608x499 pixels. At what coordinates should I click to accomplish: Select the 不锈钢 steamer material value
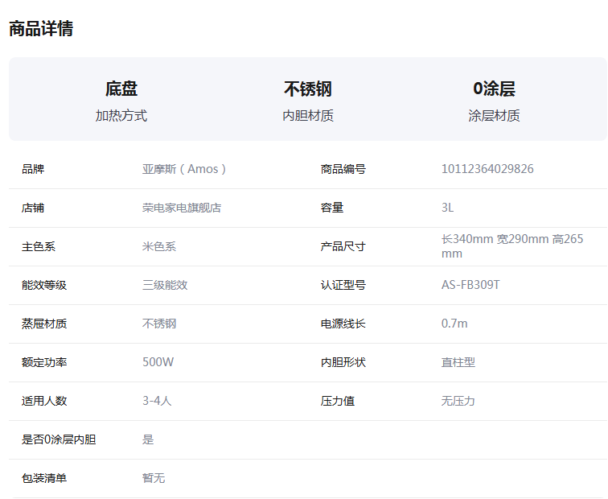tap(159, 324)
